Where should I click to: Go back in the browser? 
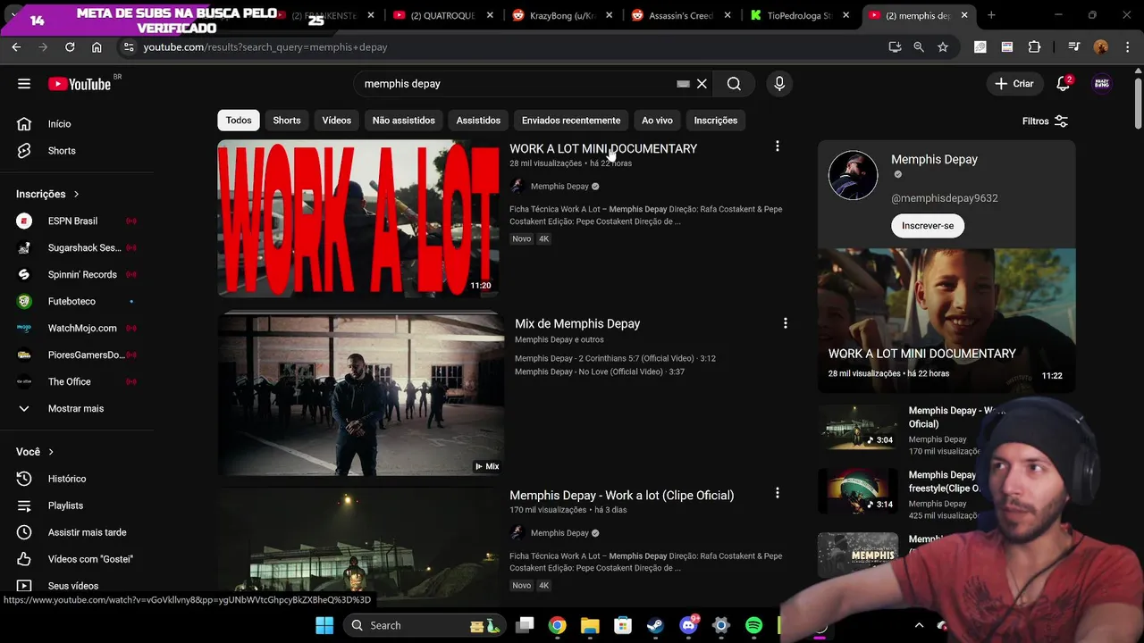point(16,47)
